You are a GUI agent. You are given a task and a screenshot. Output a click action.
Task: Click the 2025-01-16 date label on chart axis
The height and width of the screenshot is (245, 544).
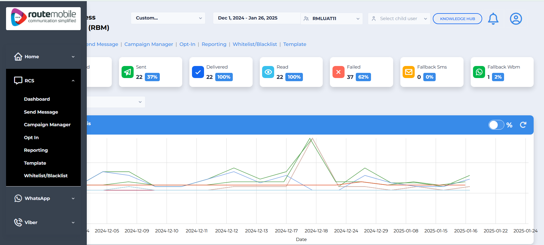click(466, 231)
